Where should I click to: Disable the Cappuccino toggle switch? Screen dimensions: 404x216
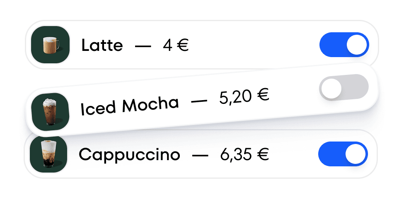[343, 154]
